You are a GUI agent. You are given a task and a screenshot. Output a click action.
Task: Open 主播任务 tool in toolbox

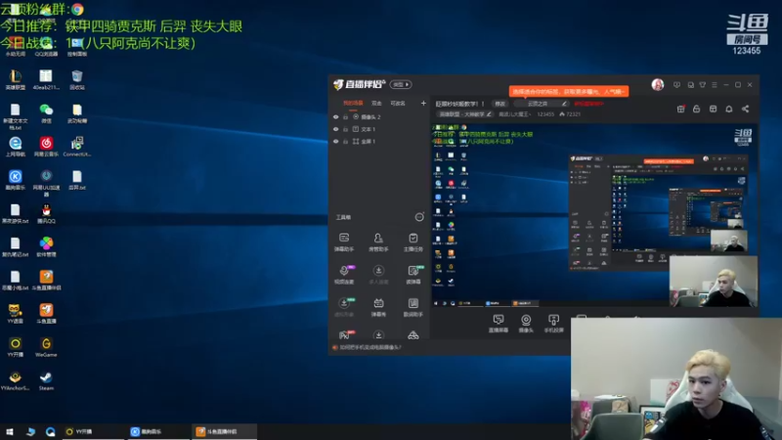pos(413,242)
